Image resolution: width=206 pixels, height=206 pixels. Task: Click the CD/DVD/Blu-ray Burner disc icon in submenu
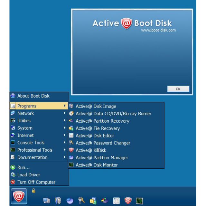click(x=71, y=113)
